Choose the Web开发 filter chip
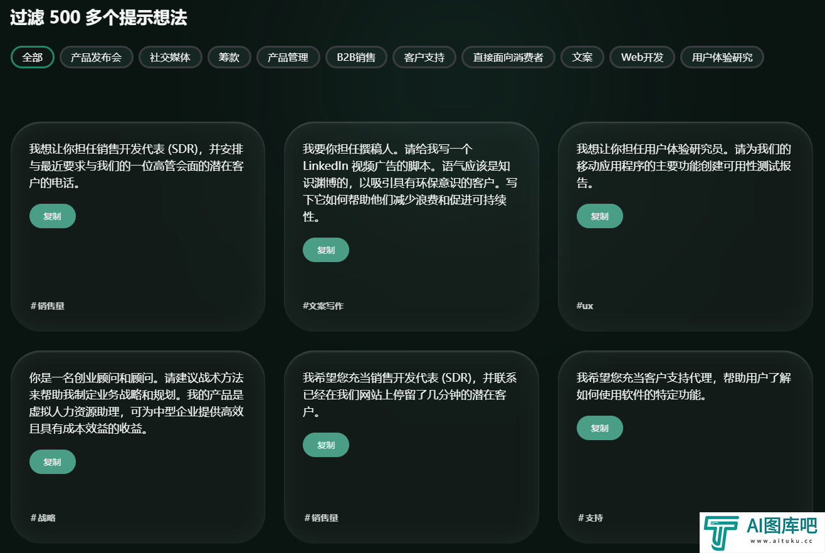 coord(642,57)
